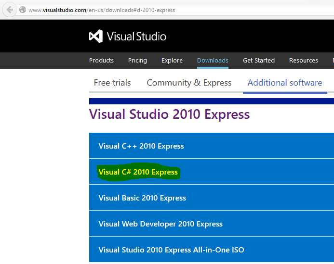334x264 pixels.
Task: Click the globe site identity icon
Action: (23, 10)
